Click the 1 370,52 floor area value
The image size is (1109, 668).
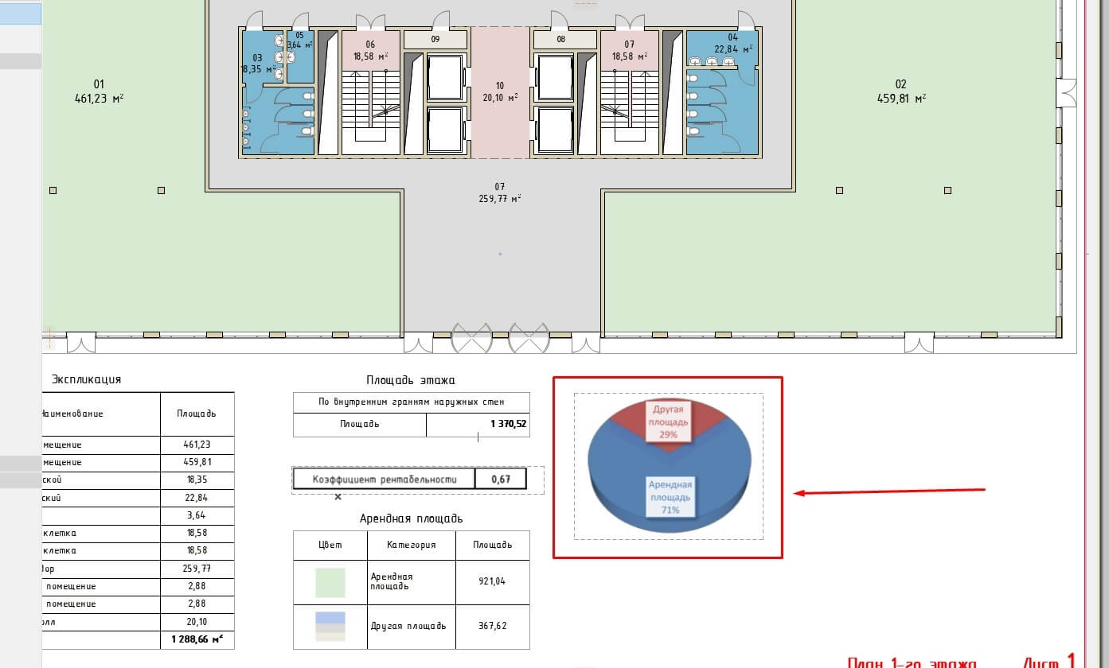[x=510, y=424]
